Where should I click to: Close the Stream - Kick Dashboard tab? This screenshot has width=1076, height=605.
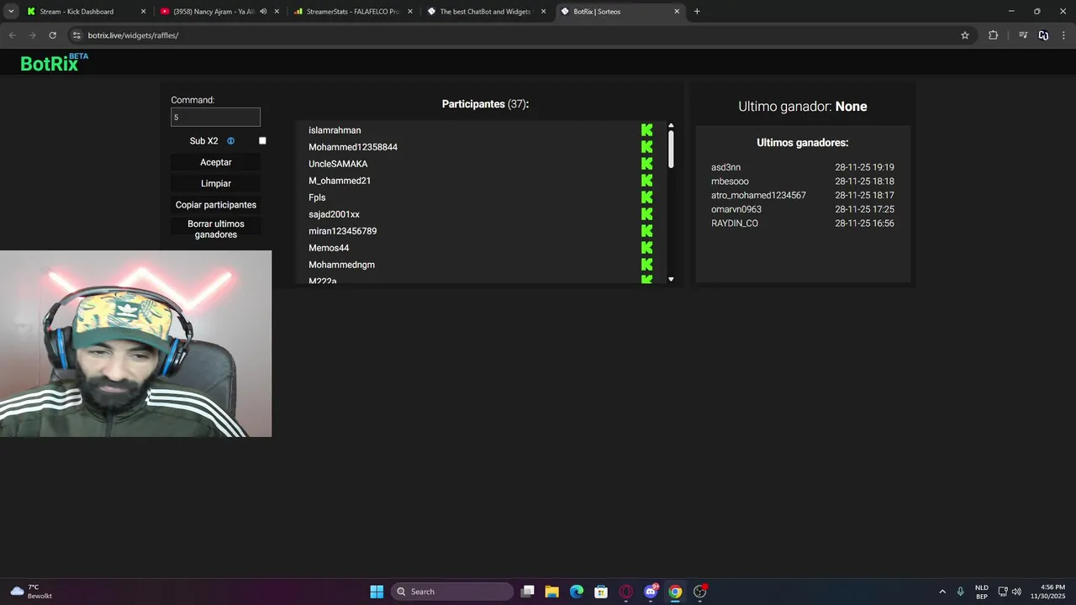click(143, 12)
